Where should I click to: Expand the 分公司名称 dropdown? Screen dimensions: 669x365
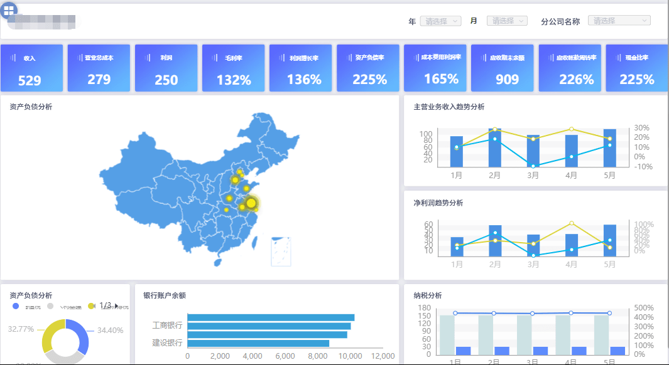point(619,21)
